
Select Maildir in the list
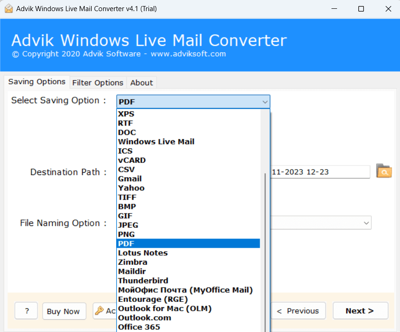(188, 271)
